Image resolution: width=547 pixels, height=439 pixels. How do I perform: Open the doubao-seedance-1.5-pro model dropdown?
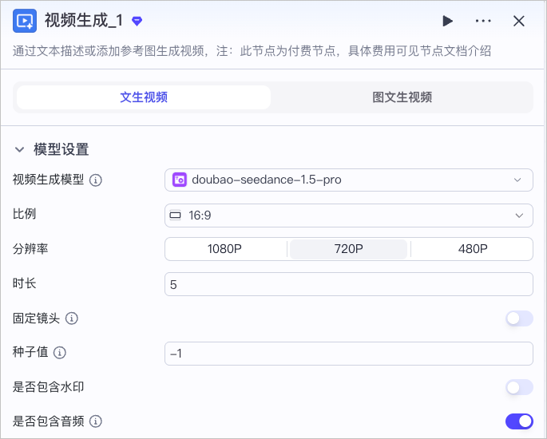pos(349,180)
